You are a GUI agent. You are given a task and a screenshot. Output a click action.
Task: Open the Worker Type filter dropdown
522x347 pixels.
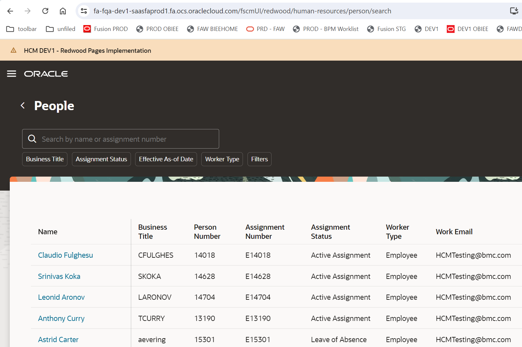(x=222, y=159)
